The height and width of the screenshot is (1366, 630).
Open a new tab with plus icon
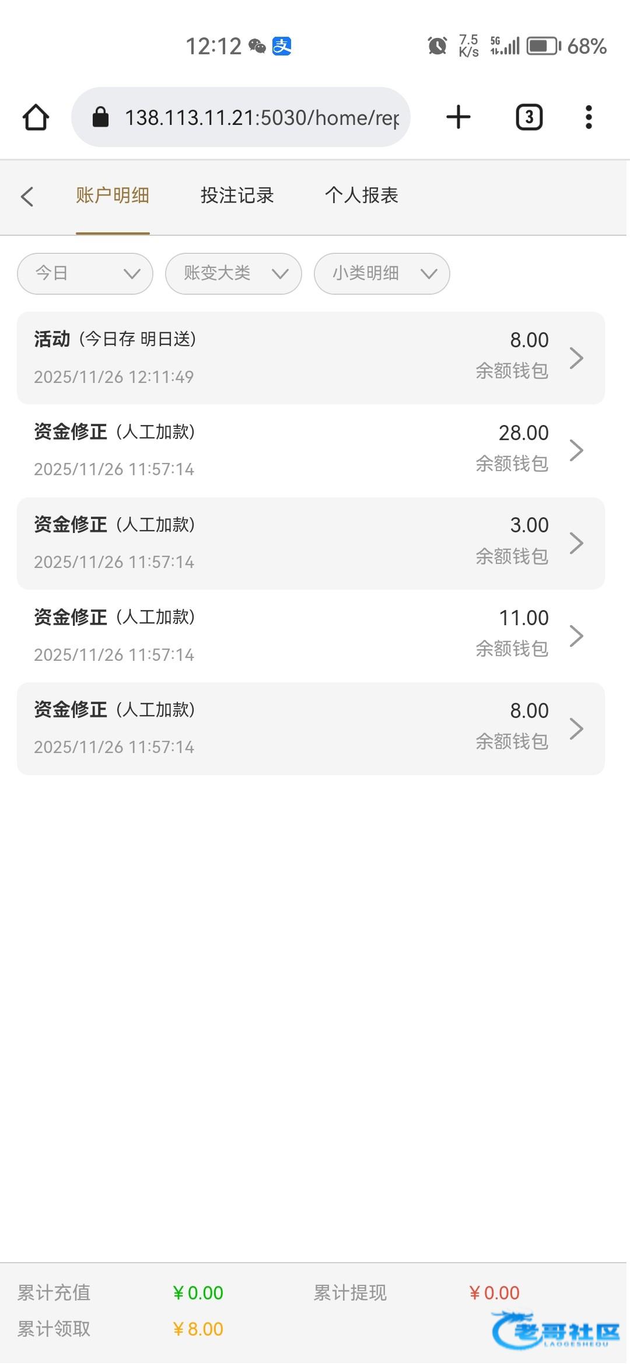point(459,117)
